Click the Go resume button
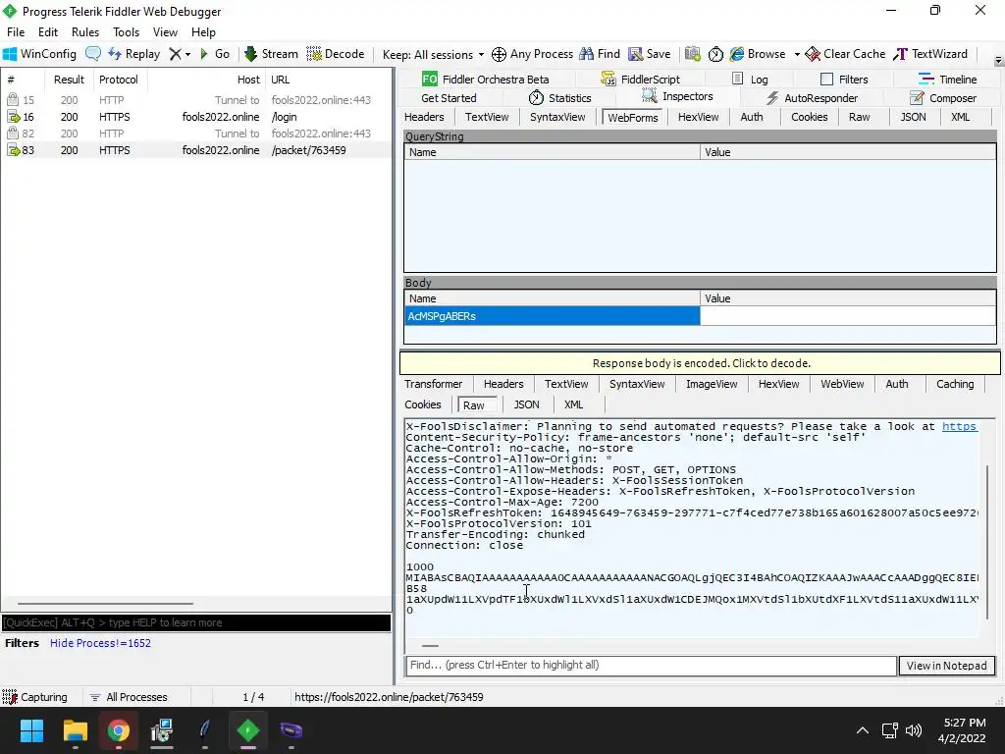The width and height of the screenshot is (1005, 754). [x=215, y=54]
